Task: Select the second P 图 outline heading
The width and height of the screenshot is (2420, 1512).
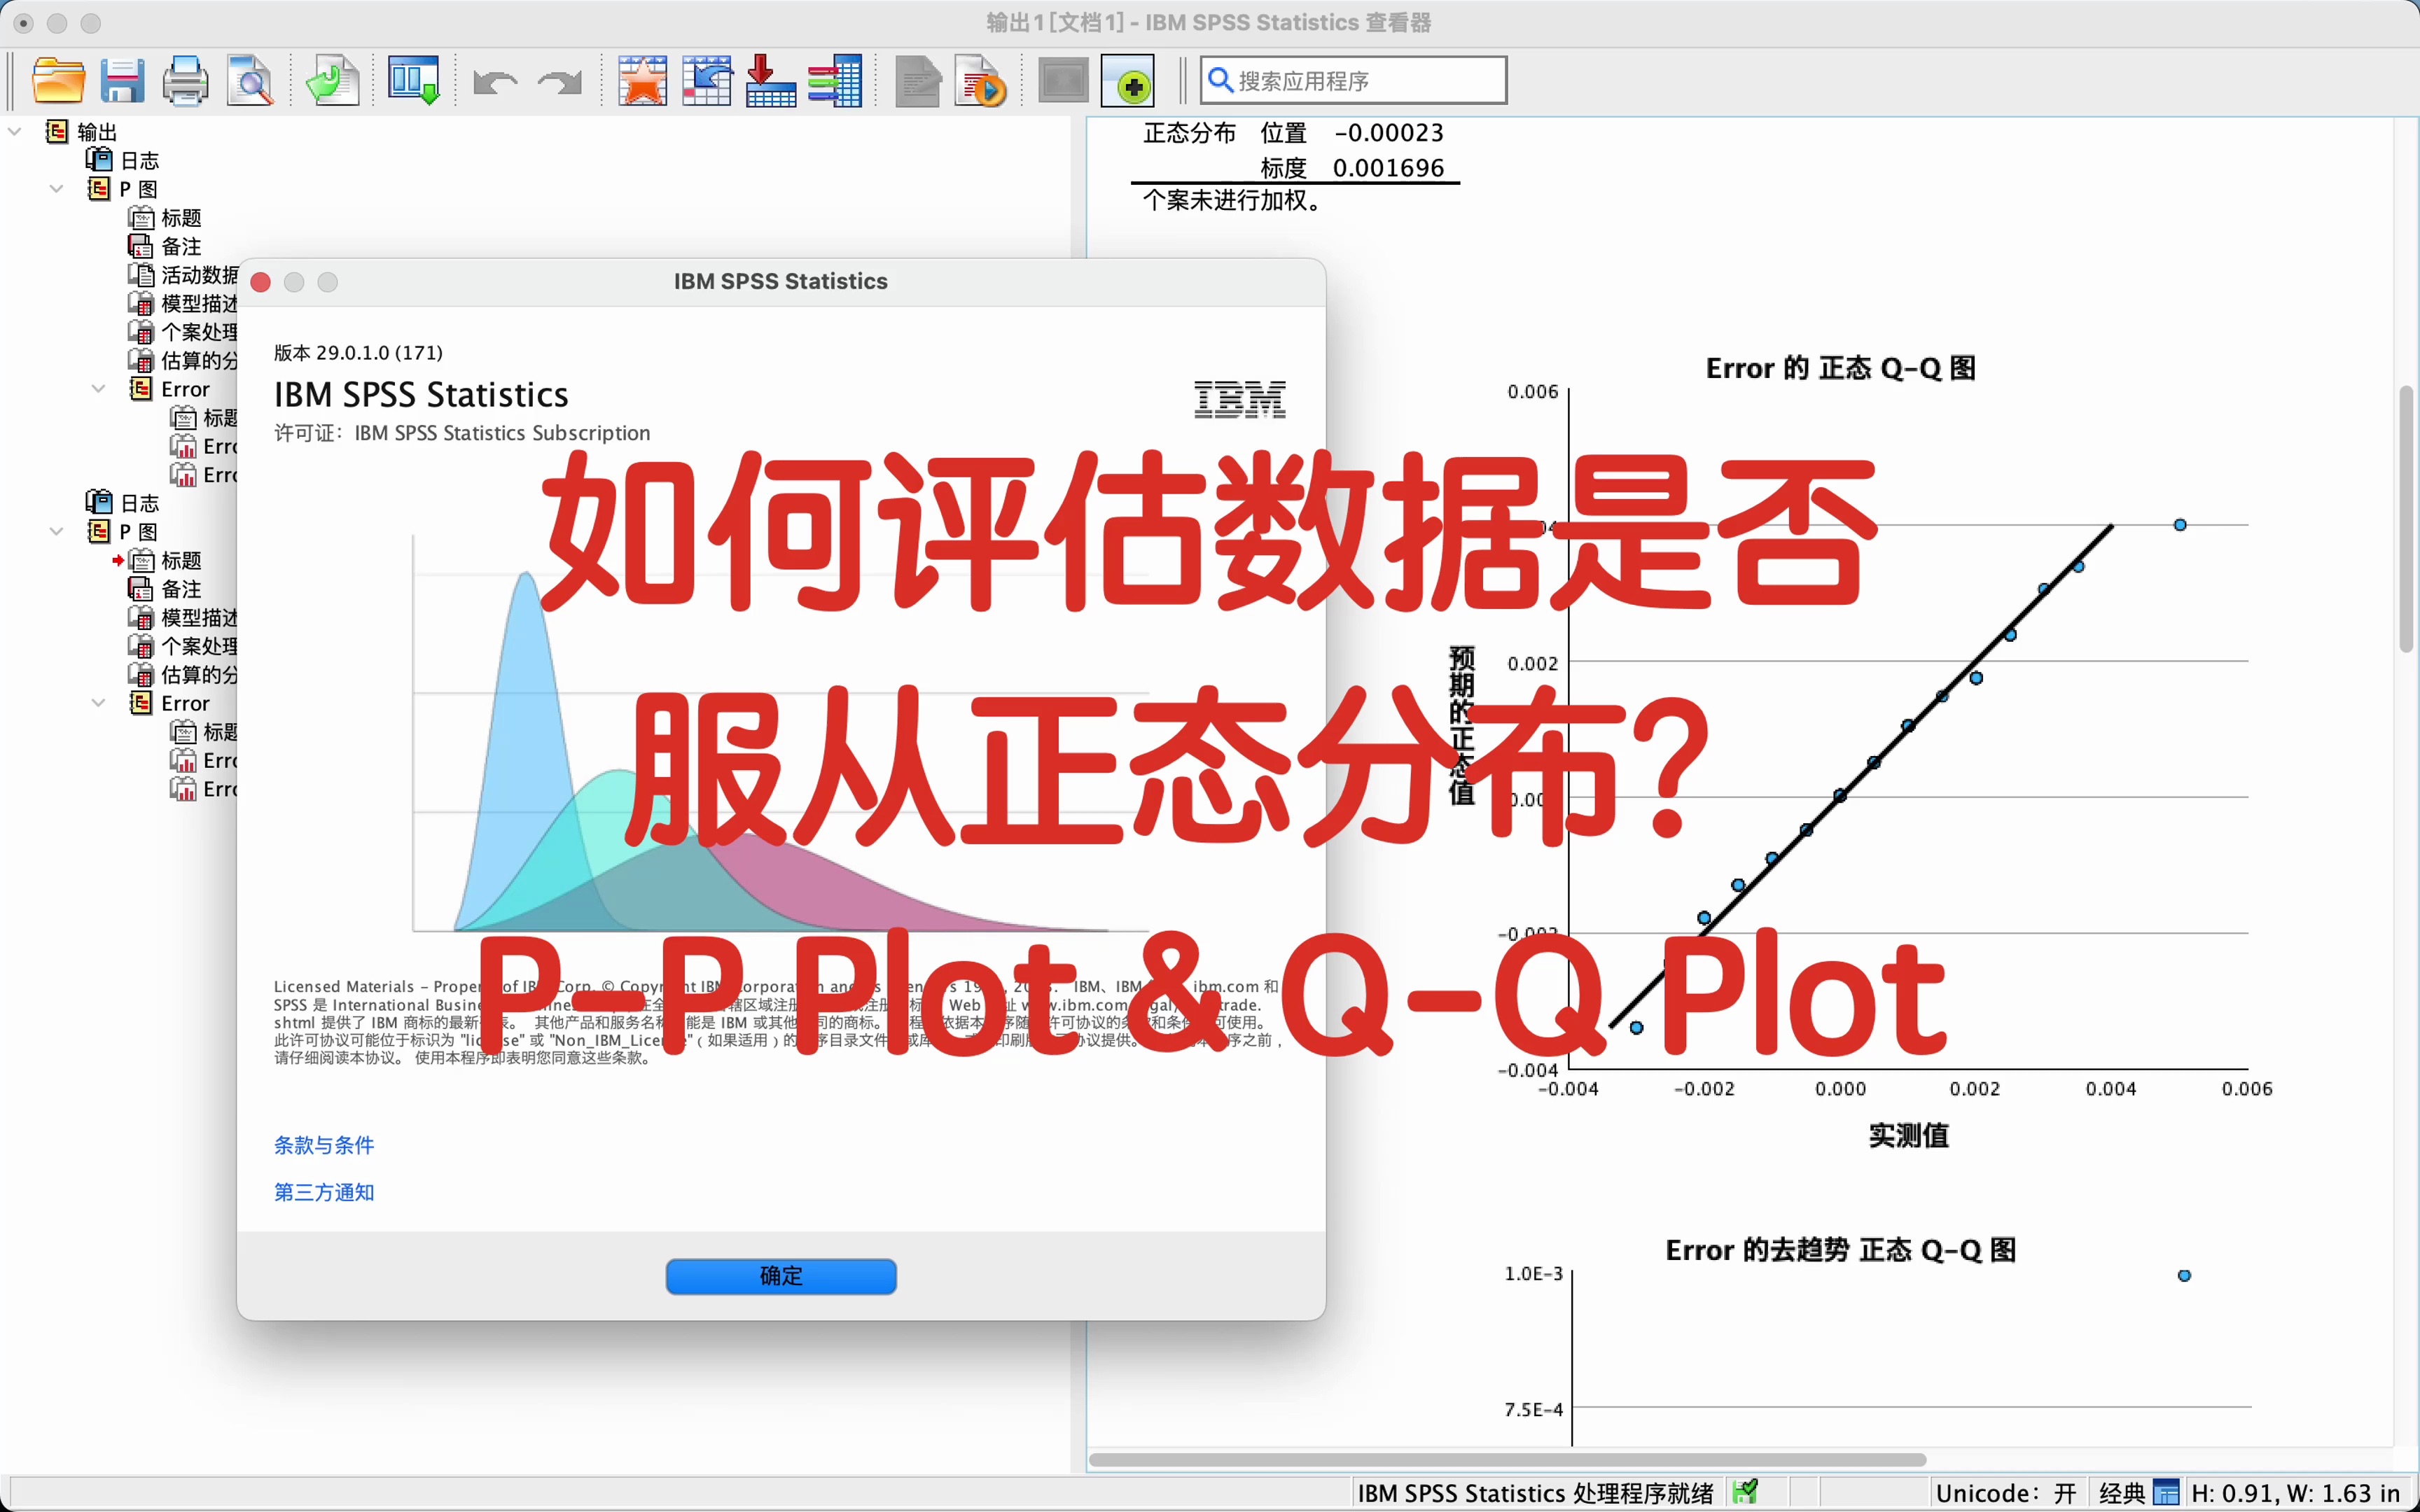Action: coord(123,532)
